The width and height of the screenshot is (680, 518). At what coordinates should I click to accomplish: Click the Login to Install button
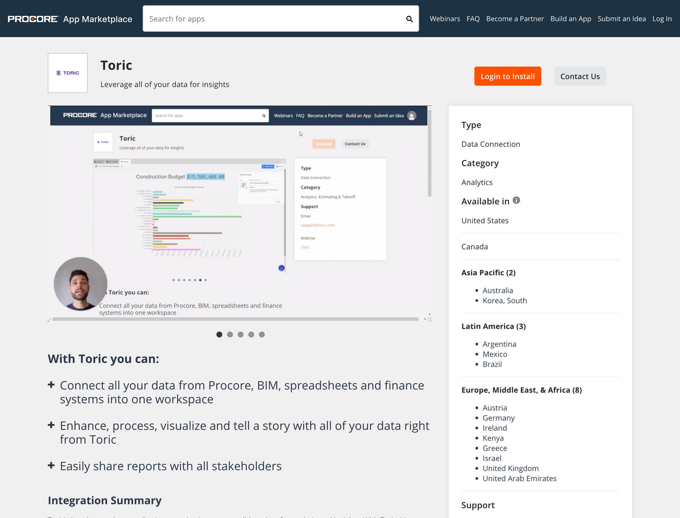pyautogui.click(x=508, y=76)
